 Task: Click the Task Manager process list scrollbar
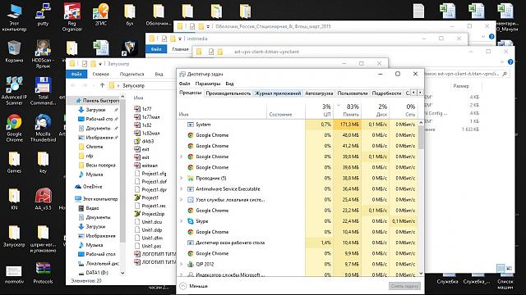click(x=421, y=198)
